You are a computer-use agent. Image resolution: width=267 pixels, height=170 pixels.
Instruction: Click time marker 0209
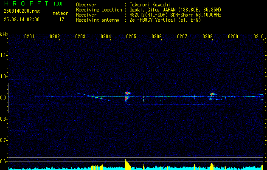(233, 37)
